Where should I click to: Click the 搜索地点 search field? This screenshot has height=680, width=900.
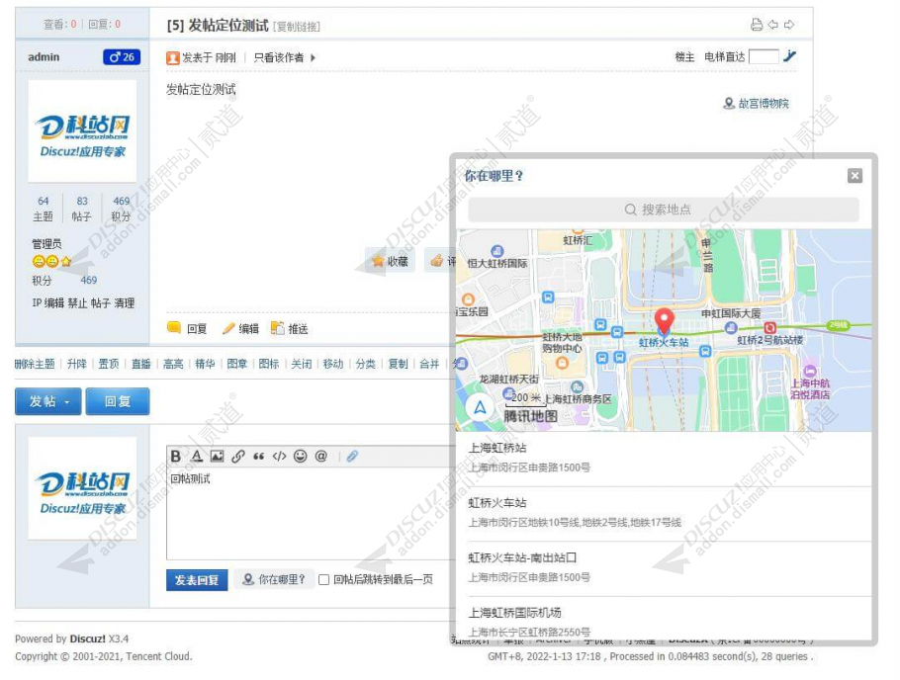(664, 210)
